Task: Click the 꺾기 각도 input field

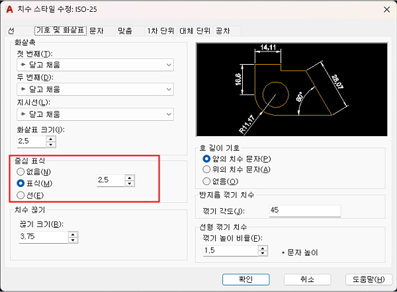Action: coord(305,211)
